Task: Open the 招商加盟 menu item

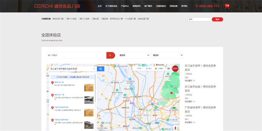Action: [173, 6]
